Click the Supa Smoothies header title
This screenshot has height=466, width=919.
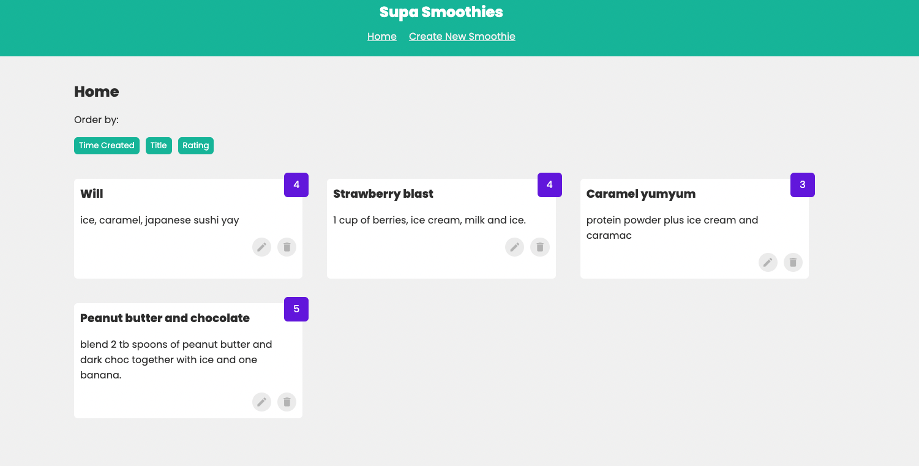click(441, 12)
